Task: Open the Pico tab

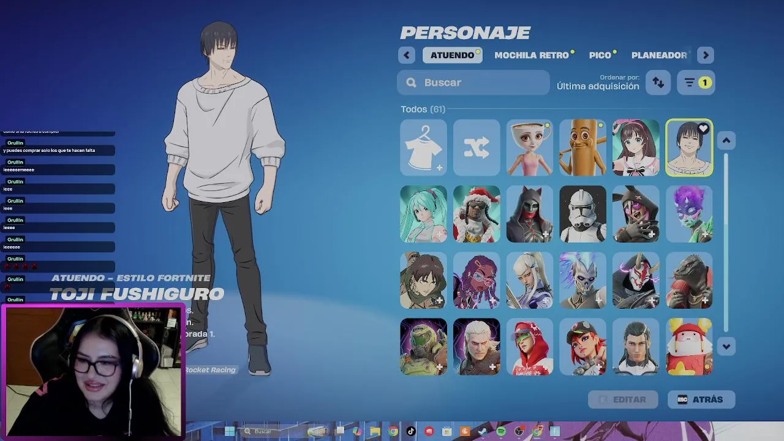Action: point(600,55)
